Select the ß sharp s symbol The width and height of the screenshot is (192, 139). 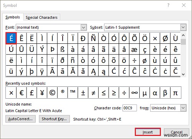pos(63,49)
